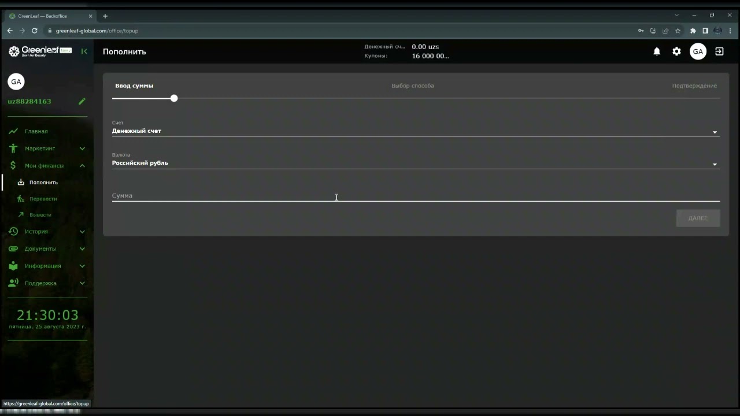Click the Мои финансы dollar icon
This screenshot has width=740, height=416.
pos(13,166)
